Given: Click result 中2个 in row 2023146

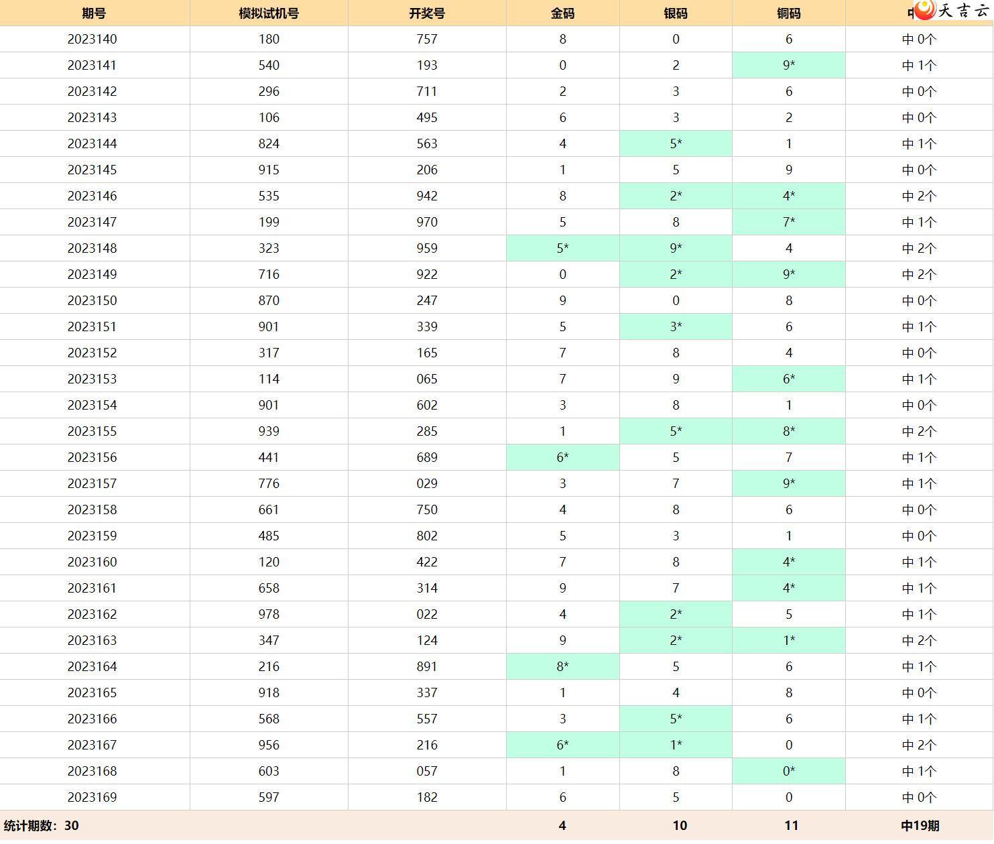Looking at the screenshot, I should (x=920, y=196).
